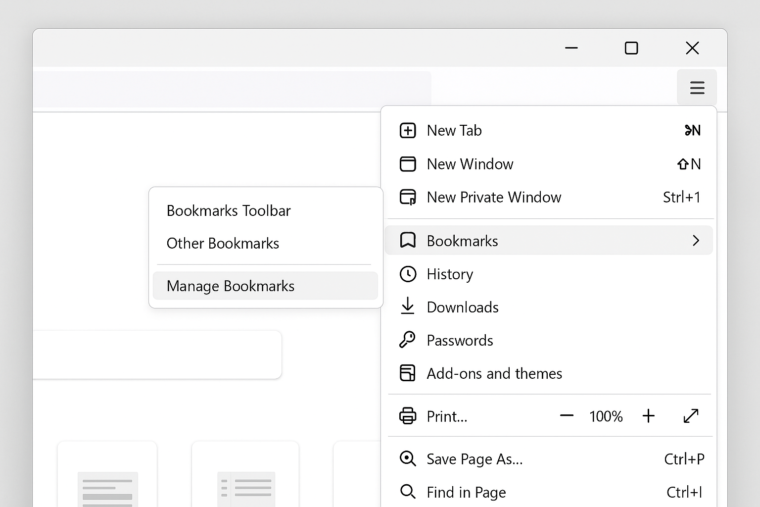The image size is (760, 507).
Task: Choose Save Page As...
Action: [475, 459]
